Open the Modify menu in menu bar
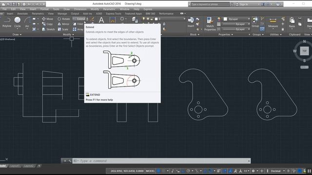 95,9
